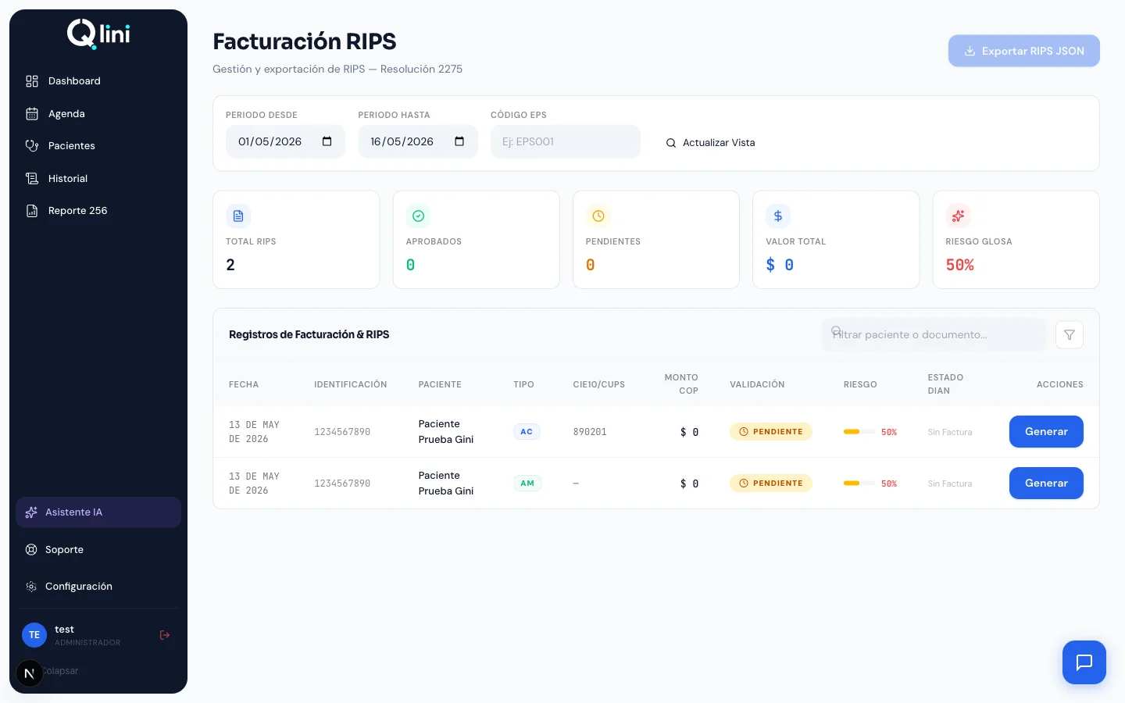Screen dimensions: 1125x703
Task: Click the AM type badge
Action: coord(527,484)
